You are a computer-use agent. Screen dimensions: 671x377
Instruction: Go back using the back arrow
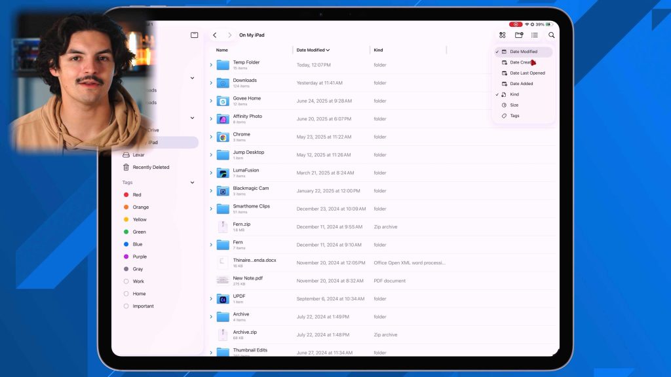coord(214,35)
